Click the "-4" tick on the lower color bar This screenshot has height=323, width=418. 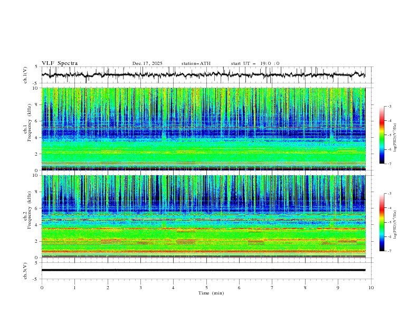point(389,208)
